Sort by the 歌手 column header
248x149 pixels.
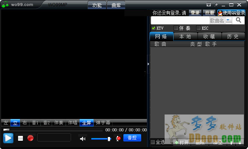click(x=211, y=44)
